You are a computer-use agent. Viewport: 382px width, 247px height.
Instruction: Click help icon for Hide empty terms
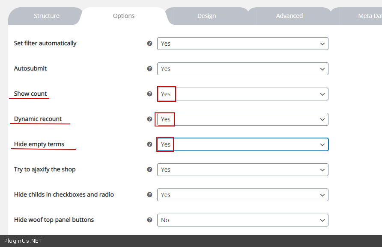pyautogui.click(x=149, y=144)
